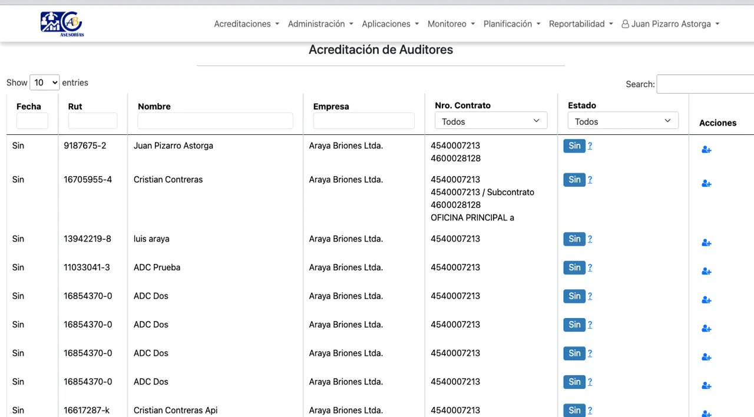Open the Acreditaciones menu
This screenshot has width=754, height=417.
tap(246, 24)
